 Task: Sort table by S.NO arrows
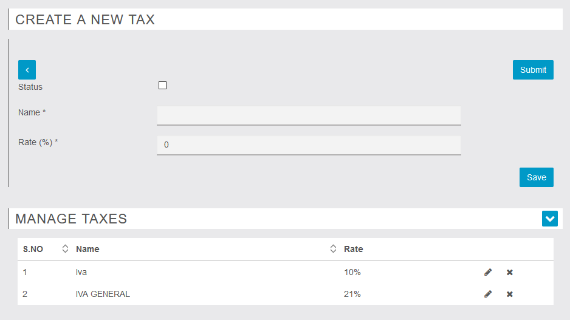65,249
